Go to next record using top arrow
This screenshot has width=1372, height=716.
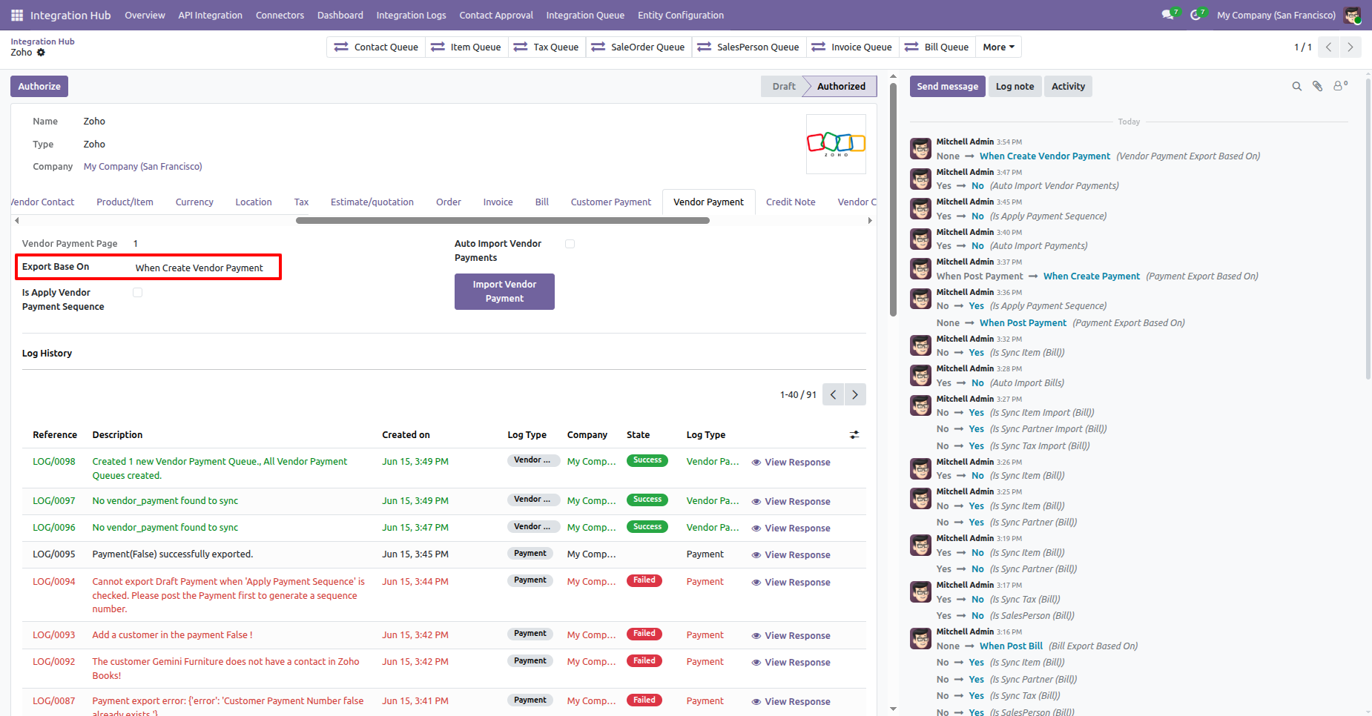click(1350, 47)
